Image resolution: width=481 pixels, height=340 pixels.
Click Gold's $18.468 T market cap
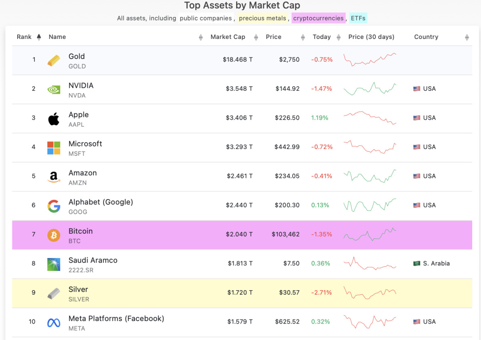tap(238, 60)
